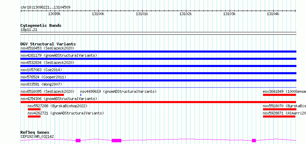Open nsv833591 (Wong2007) variant label
Screen dimensions: 306x144
(41, 84)
